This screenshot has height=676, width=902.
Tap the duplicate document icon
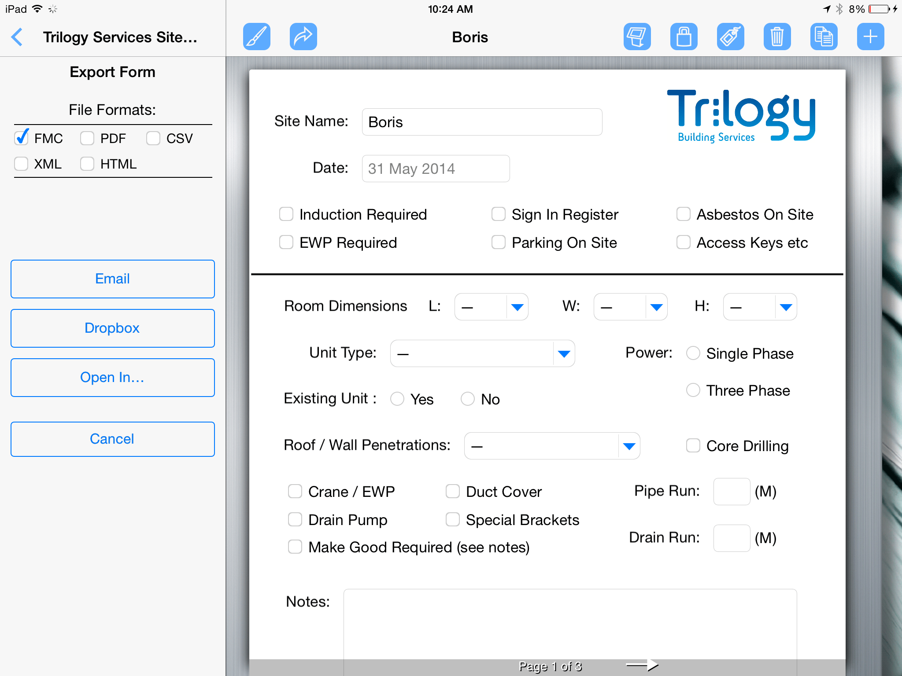(824, 37)
